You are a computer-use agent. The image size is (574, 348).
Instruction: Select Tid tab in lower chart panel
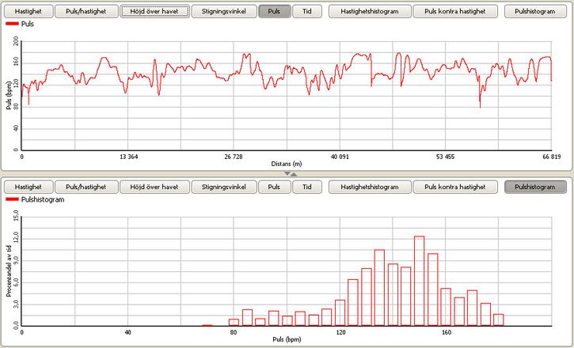coord(307,187)
